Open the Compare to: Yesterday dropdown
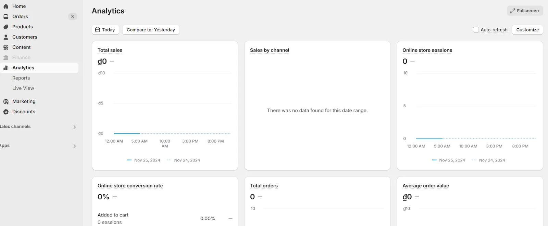This screenshot has width=548, height=226. click(151, 30)
